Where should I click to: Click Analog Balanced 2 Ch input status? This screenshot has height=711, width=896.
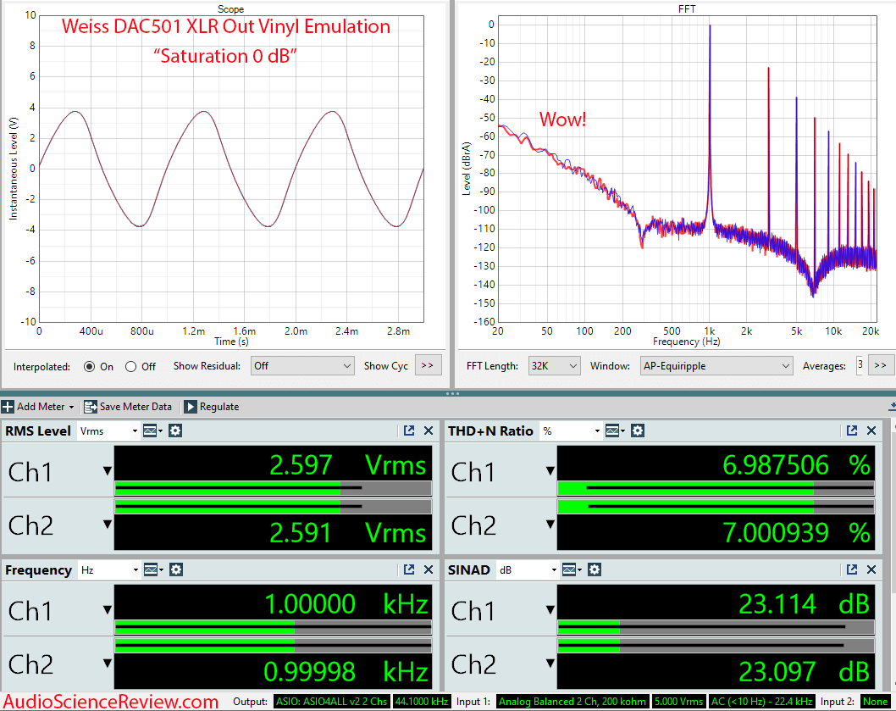[572, 702]
